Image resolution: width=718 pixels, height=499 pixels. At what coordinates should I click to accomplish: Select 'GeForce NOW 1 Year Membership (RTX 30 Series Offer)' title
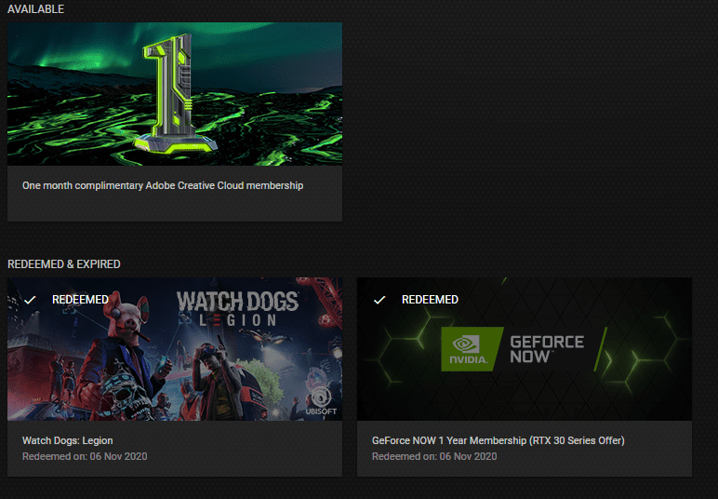pos(499,440)
